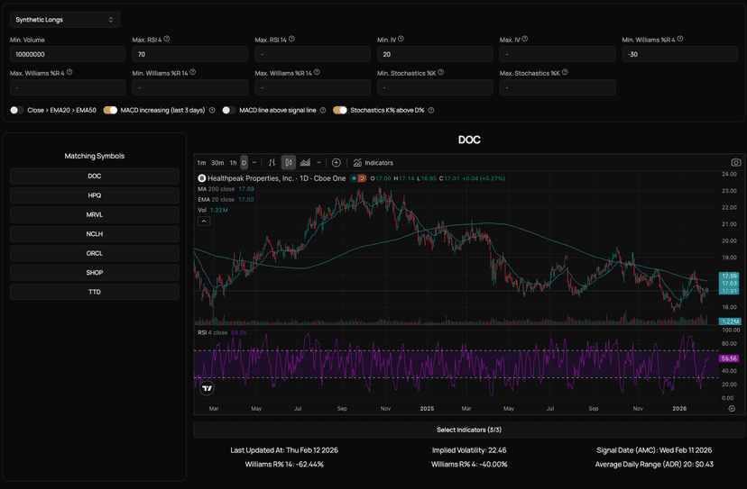Click the info icon beside MACD increasing toggle
The image size is (747, 489).
coord(212,111)
